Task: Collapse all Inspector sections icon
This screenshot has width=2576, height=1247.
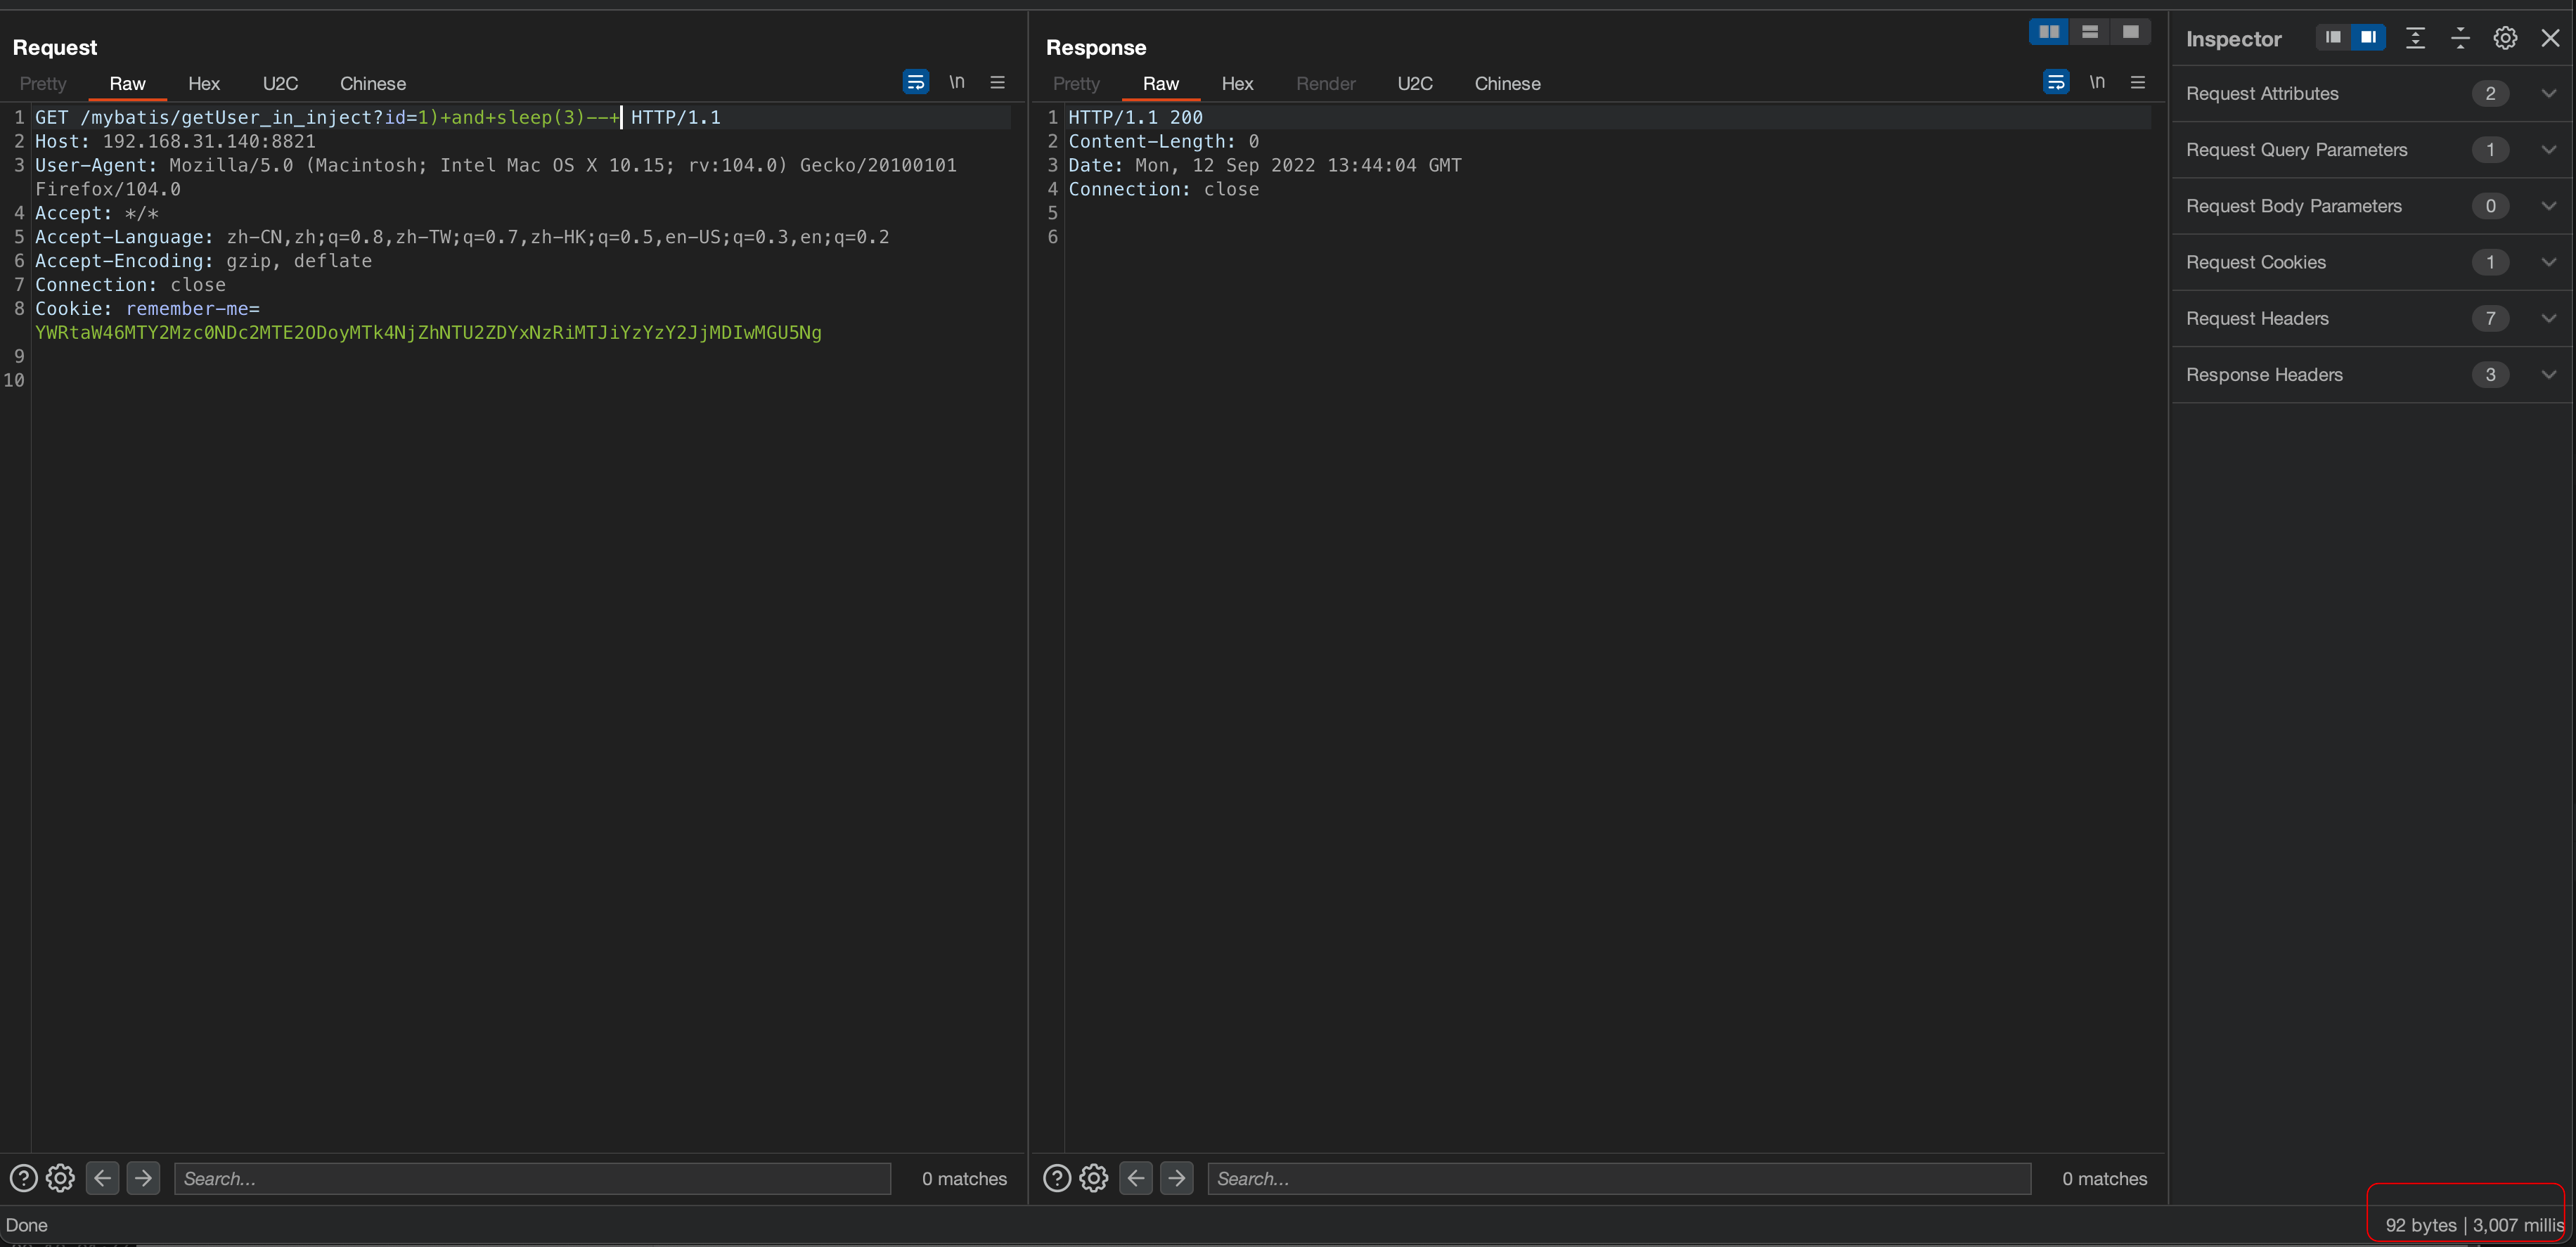Action: click(2460, 38)
